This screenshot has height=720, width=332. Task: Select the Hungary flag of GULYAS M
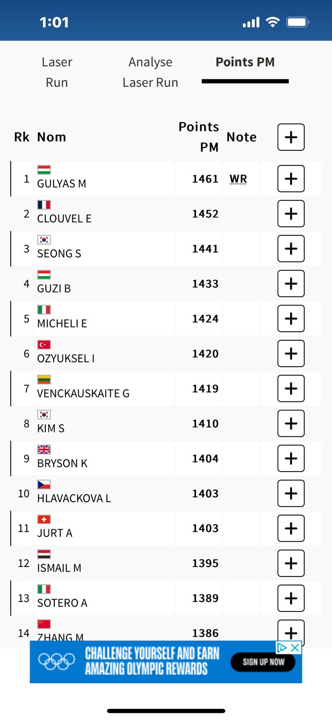pos(44,170)
